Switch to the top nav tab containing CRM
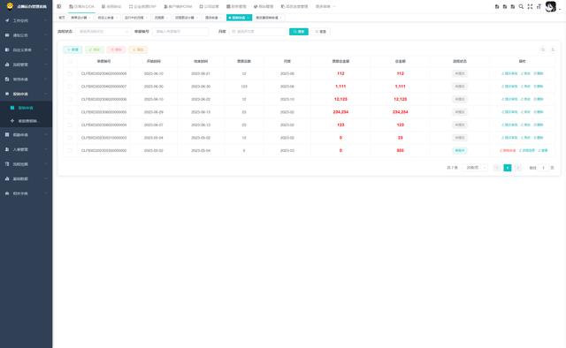The width and height of the screenshot is (566, 348). coord(178,6)
